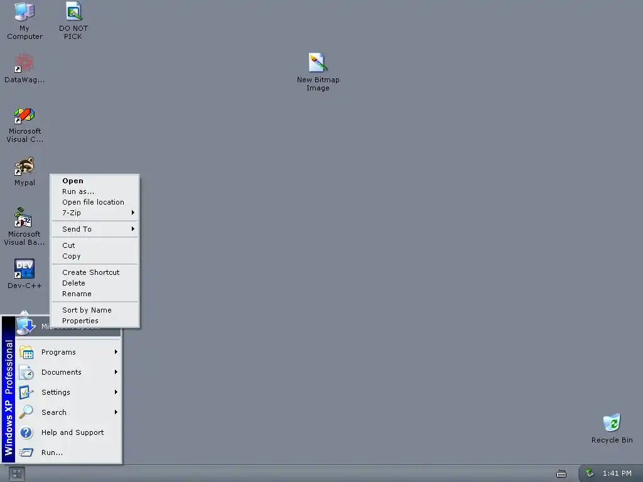Screen dimensions: 643x482
Task: Expand the Programs submenu arrow
Action: tap(116, 351)
